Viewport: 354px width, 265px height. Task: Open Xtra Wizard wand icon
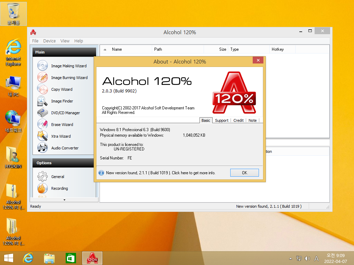pyautogui.click(x=43, y=136)
